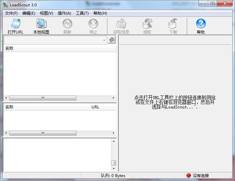Click the URL column header in queue list

pyautogui.click(x=103, y=107)
